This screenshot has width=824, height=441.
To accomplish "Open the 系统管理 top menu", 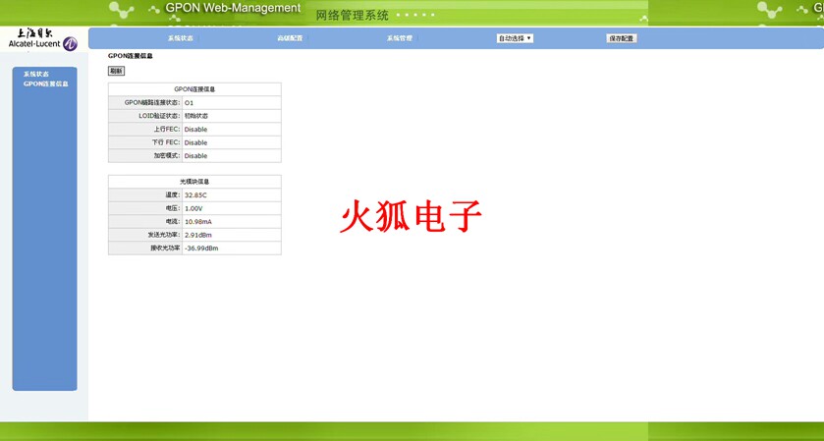I will [400, 38].
